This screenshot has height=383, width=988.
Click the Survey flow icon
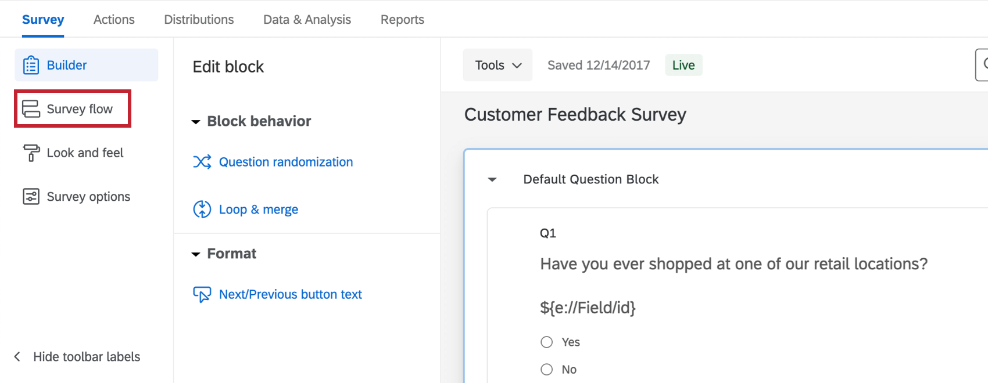[x=31, y=109]
